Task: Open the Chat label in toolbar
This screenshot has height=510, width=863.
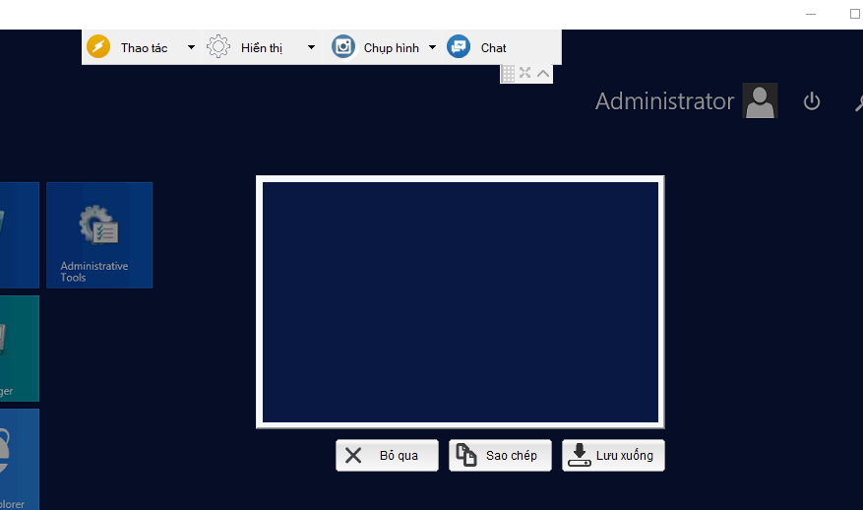Action: pos(493,48)
